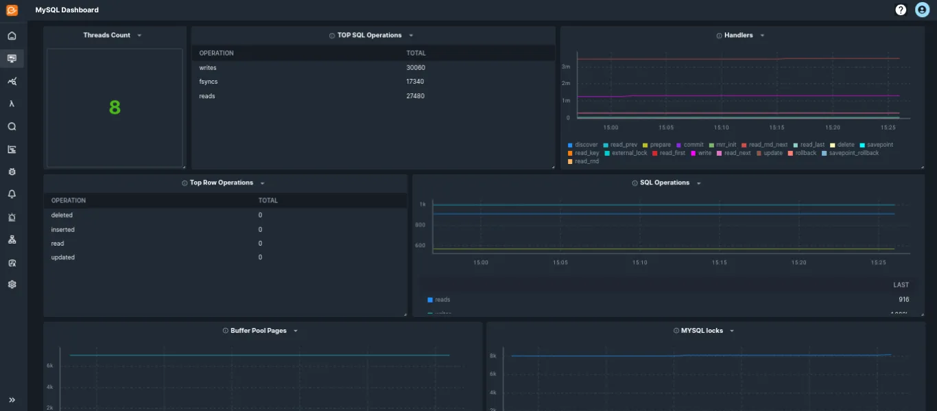Click the 27480 total for reads
The image size is (937, 411).
tap(416, 96)
